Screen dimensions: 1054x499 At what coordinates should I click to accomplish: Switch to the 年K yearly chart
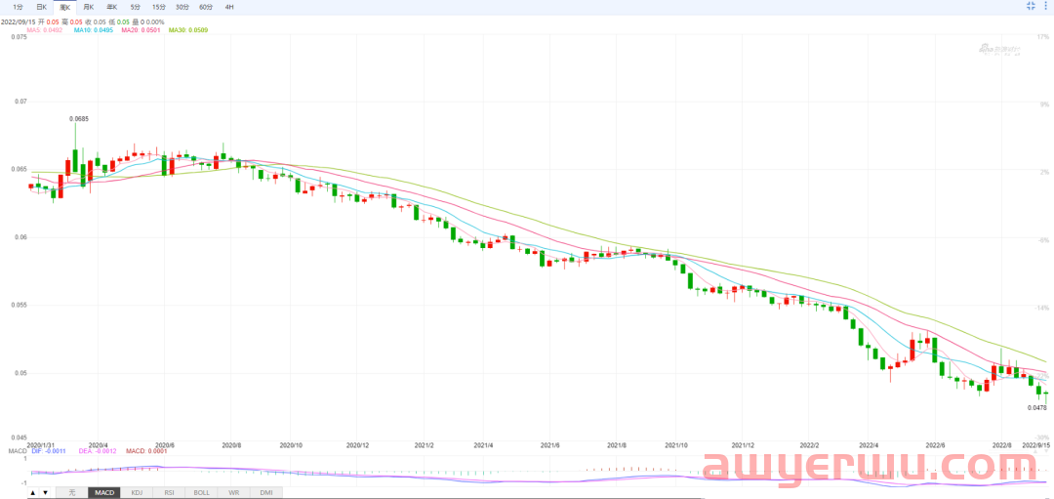click(x=112, y=7)
